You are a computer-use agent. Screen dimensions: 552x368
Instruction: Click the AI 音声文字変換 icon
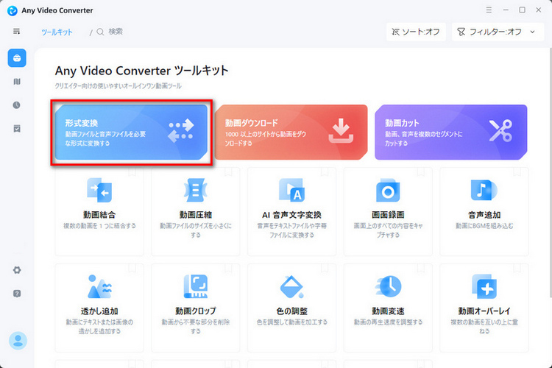tap(292, 190)
